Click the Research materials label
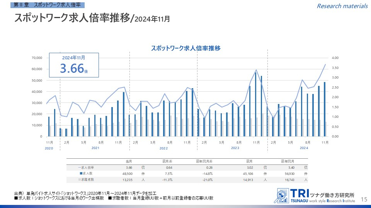The height and width of the screenshot is (208, 371). (342, 6)
